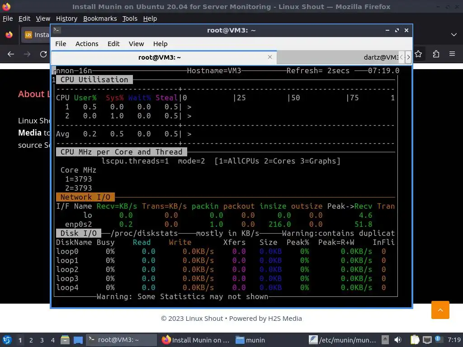Expand Firefox list all tabs chevron
The height and width of the screenshot is (347, 463).
(454, 35)
